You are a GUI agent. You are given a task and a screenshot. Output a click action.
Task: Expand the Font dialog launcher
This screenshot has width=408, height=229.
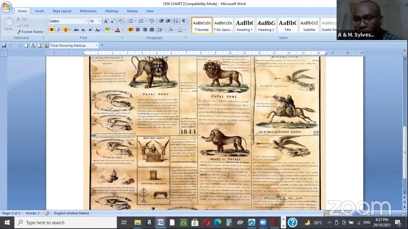(x=122, y=38)
